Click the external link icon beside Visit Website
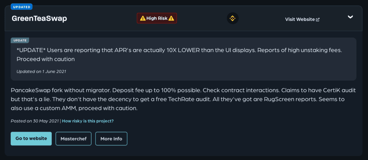This screenshot has width=368, height=160. [x=318, y=19]
